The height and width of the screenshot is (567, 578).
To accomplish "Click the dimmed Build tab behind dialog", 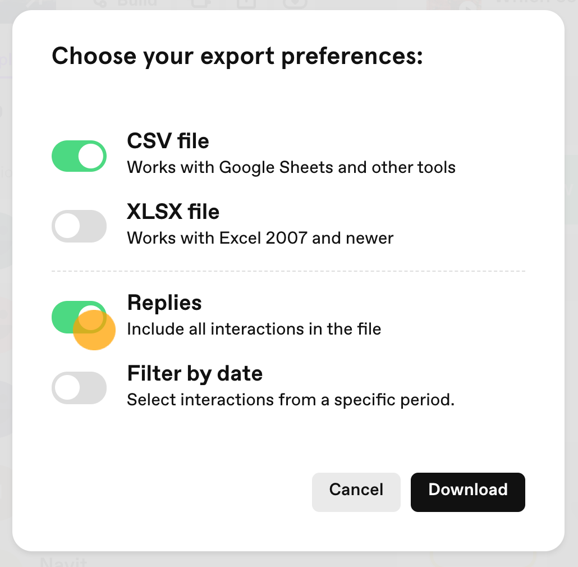I will (x=137, y=3).
